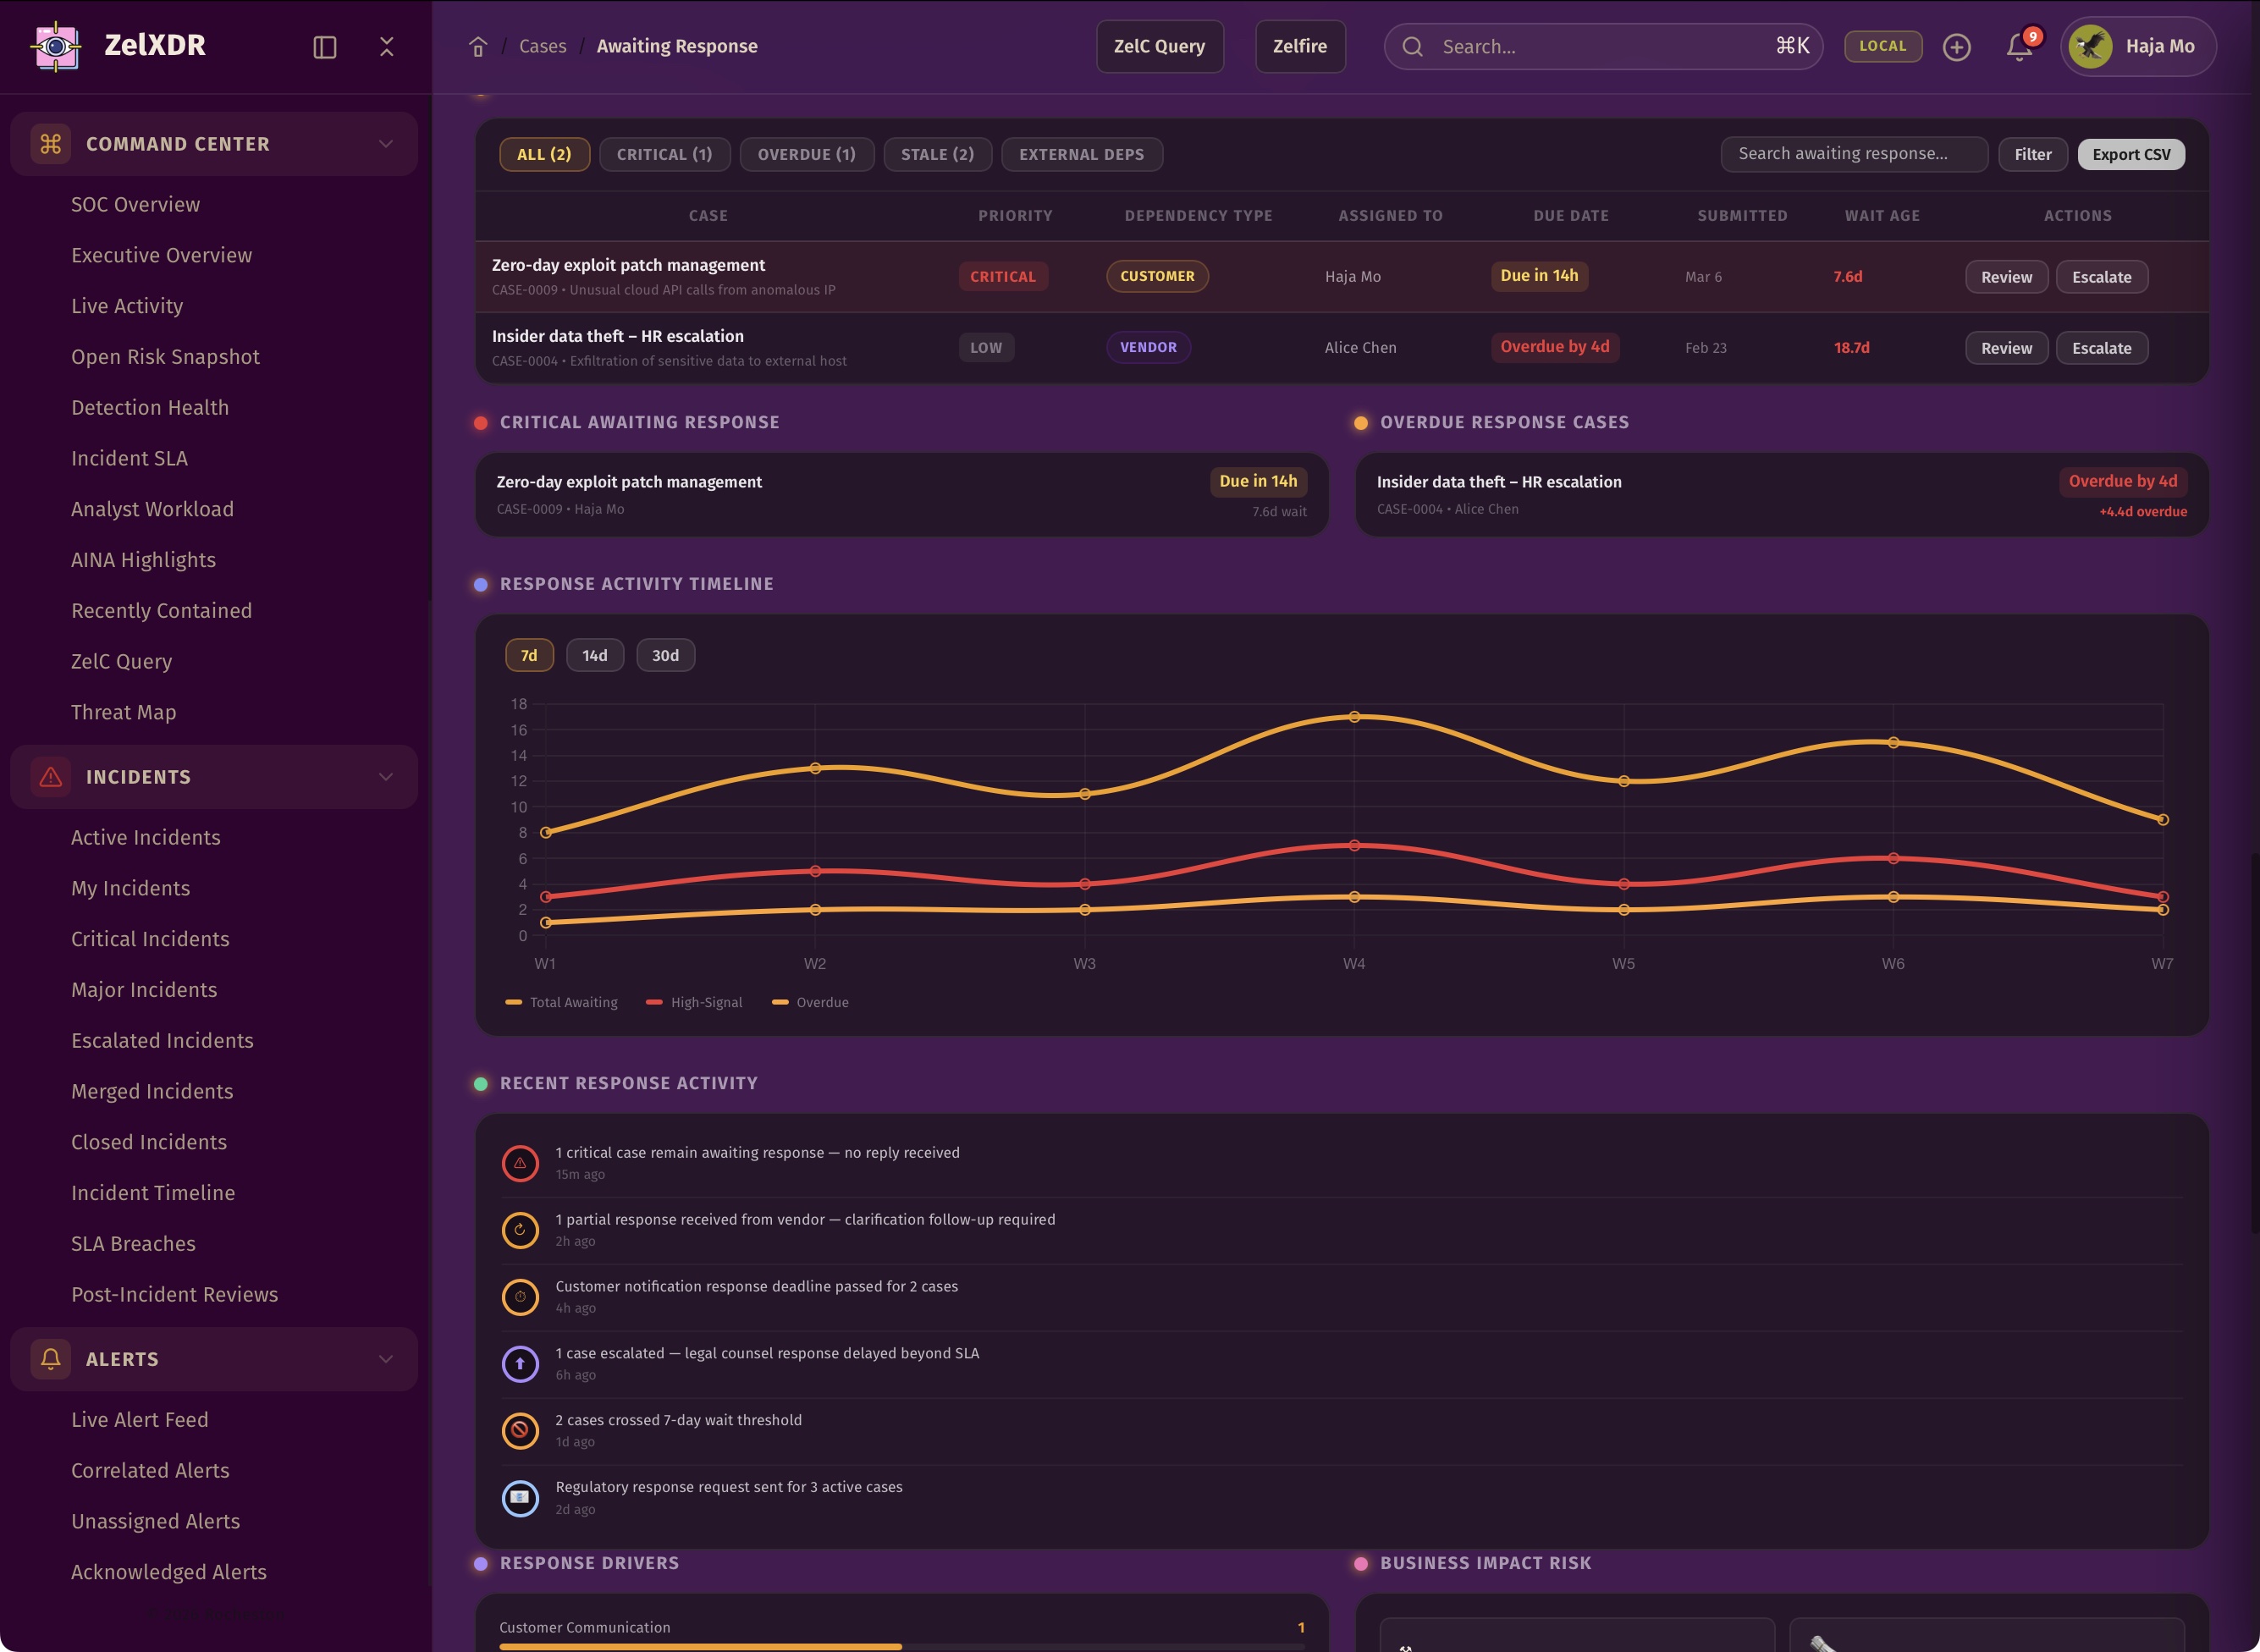Screen dimensions: 2260x1652
Task: Click the collapse arrows icon in sidebar header
Action: (387, 47)
